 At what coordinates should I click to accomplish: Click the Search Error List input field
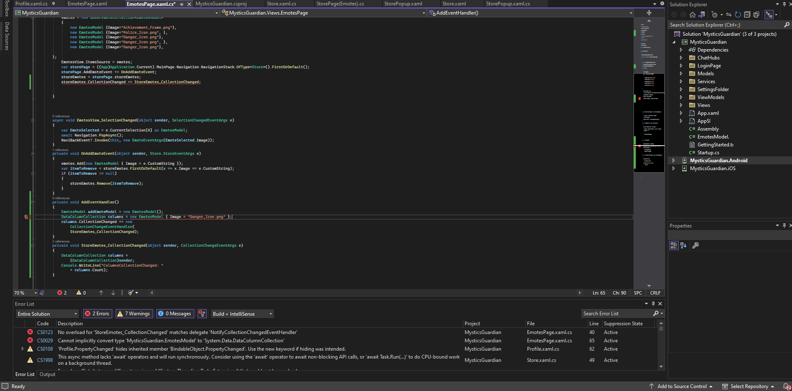(x=617, y=314)
